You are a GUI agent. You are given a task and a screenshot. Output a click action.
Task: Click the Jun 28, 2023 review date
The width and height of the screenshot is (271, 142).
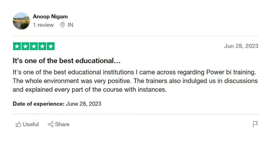click(241, 46)
